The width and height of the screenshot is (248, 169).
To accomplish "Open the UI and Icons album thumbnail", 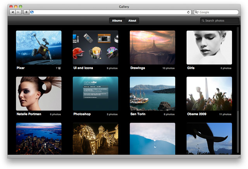I will (x=96, y=47).
